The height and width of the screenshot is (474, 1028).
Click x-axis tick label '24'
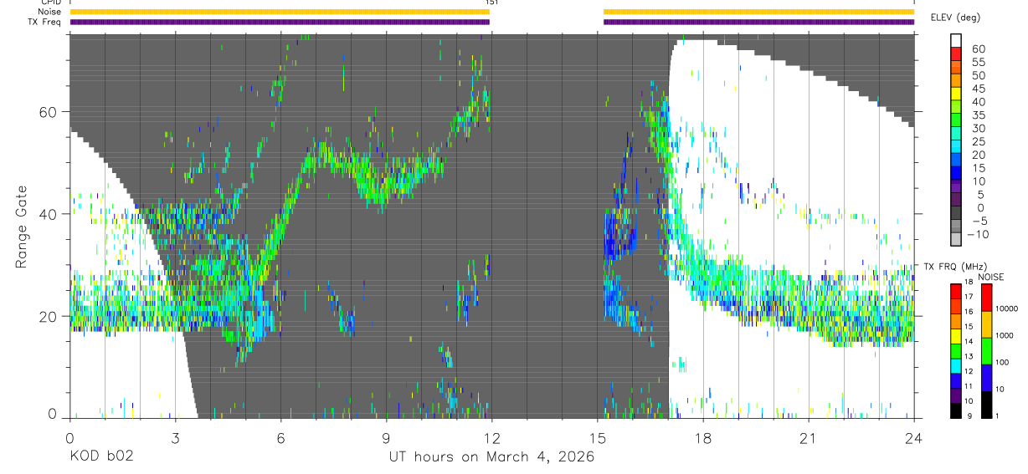pyautogui.click(x=914, y=437)
